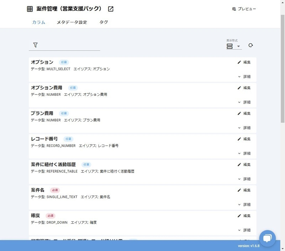Image resolution: width=285 pixels, height=251 pixels.
Task: Switch to the カラム tab
Action: pos(39,22)
